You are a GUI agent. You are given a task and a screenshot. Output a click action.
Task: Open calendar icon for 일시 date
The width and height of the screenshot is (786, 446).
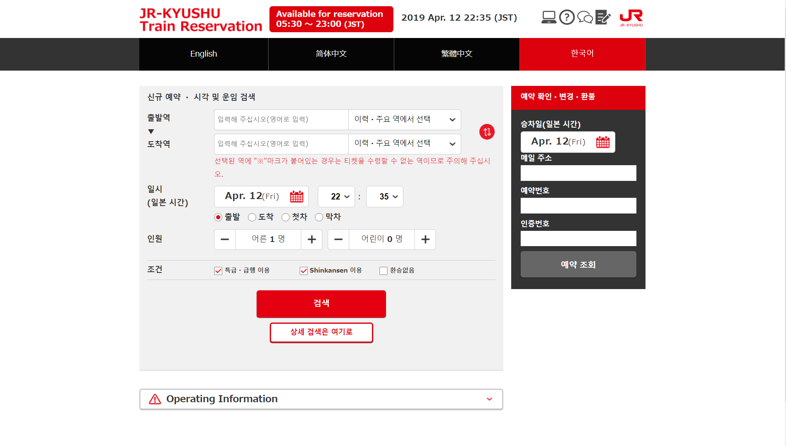296,197
